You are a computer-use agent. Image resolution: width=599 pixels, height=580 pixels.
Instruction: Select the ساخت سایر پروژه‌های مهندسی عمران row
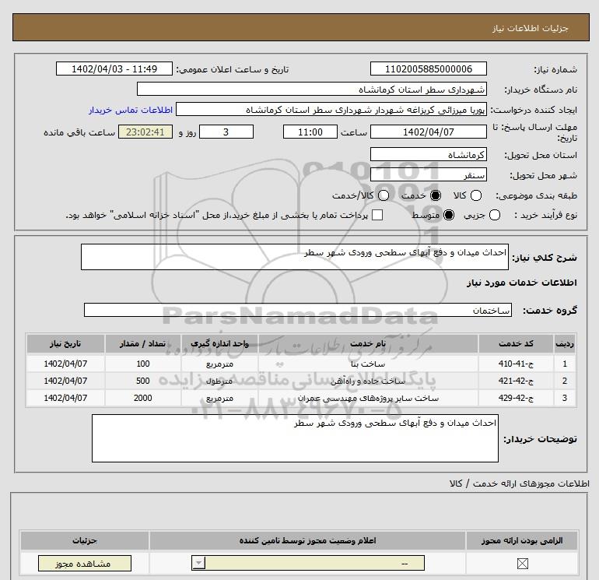301,399
